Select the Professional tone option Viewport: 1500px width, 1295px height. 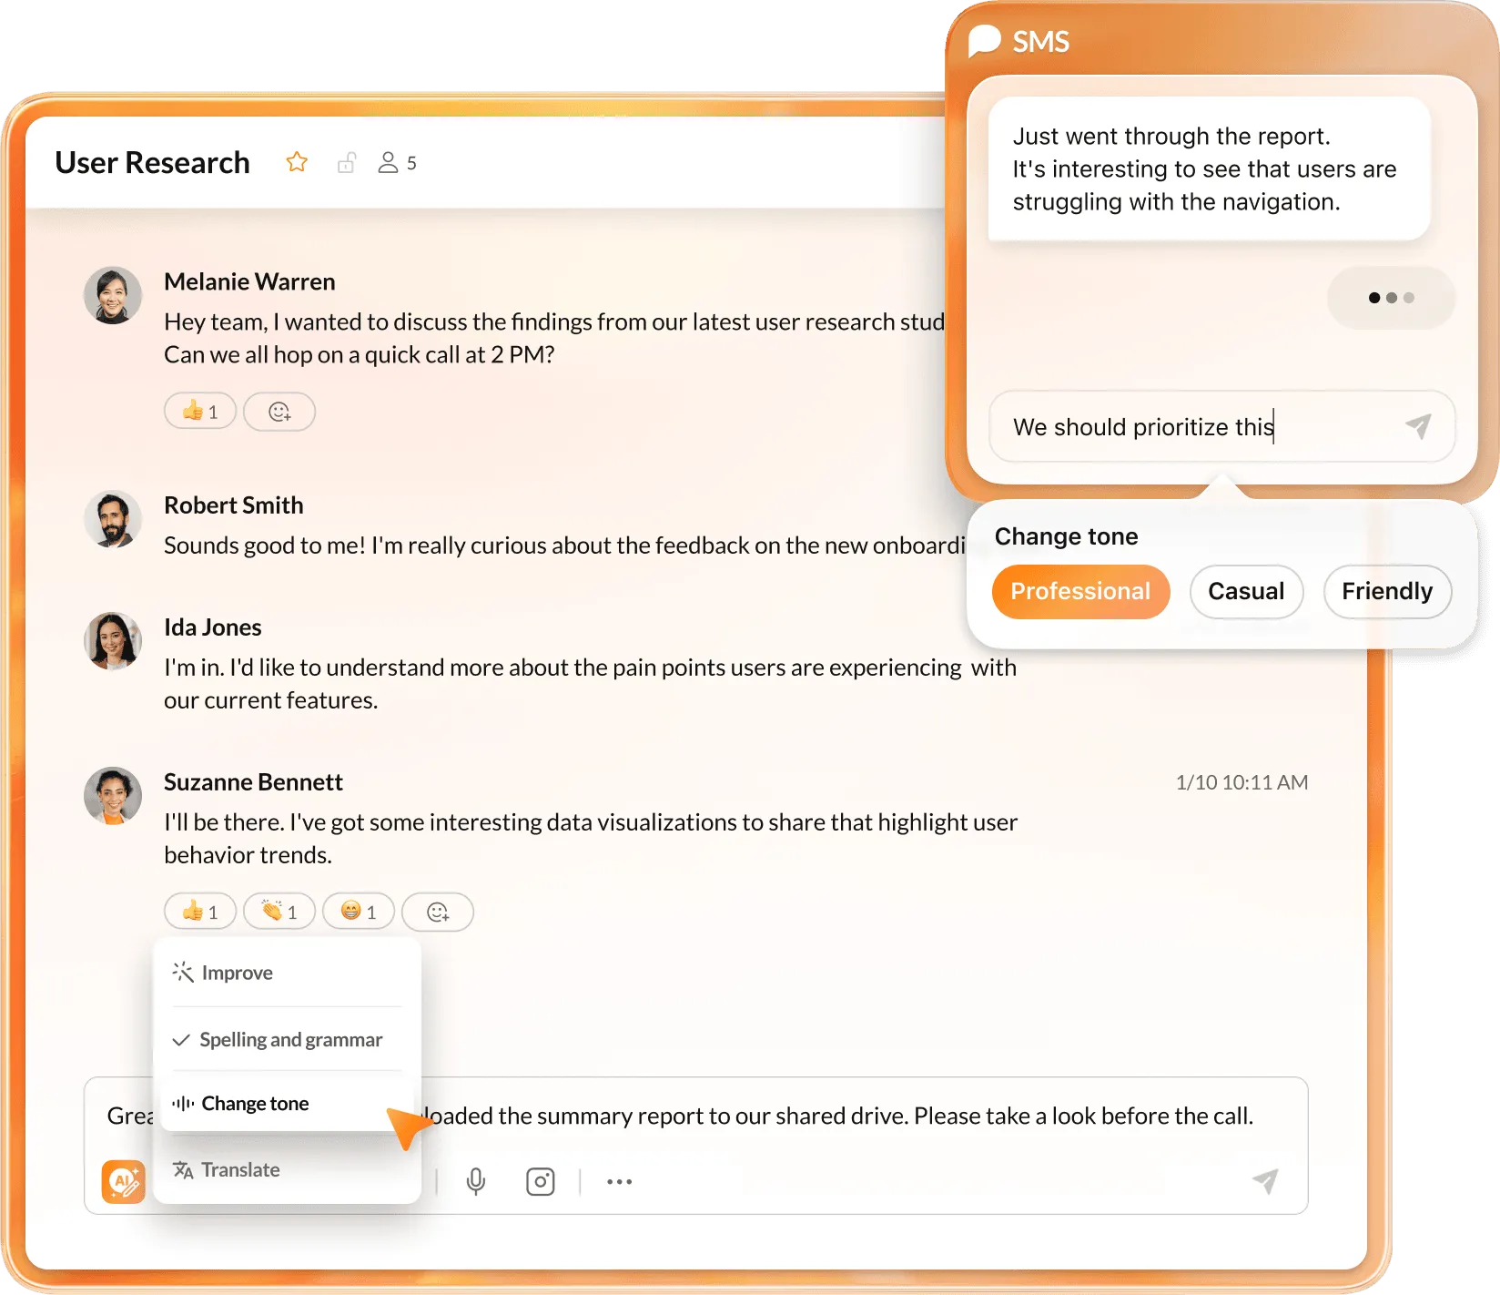click(x=1080, y=591)
